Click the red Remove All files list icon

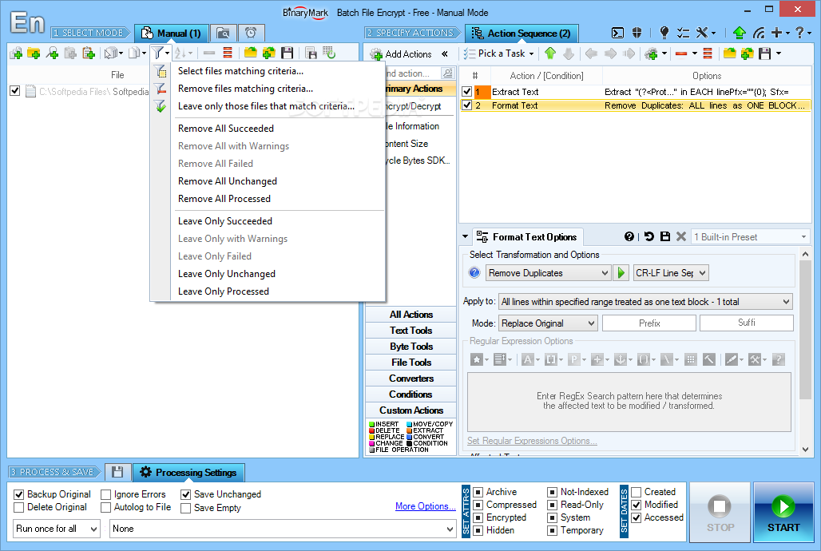click(x=228, y=53)
